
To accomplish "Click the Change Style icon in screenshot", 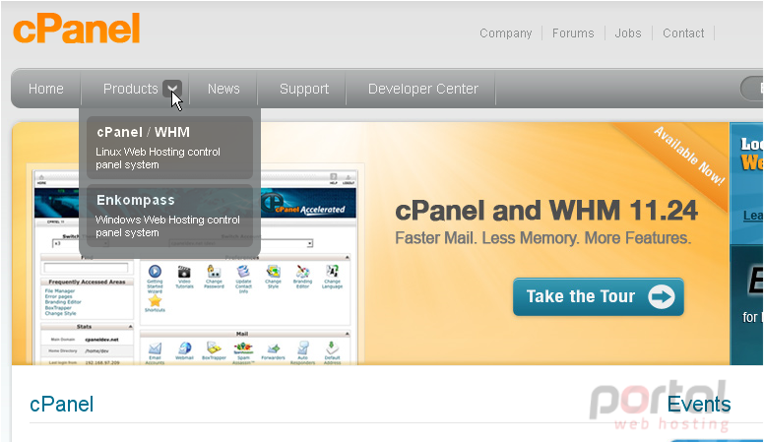I will click(274, 271).
